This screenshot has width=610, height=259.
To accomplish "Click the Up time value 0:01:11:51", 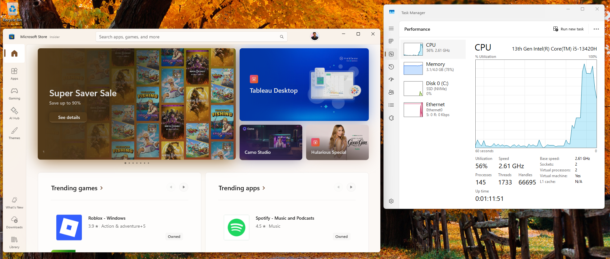I will coord(489,199).
